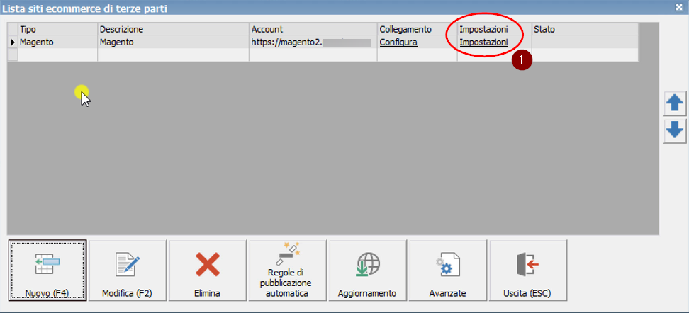Click the Nuovo (F4) button
This screenshot has height=313, width=689.
47,271
